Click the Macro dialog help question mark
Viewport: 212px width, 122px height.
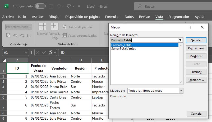pyautogui.click(x=190, y=27)
